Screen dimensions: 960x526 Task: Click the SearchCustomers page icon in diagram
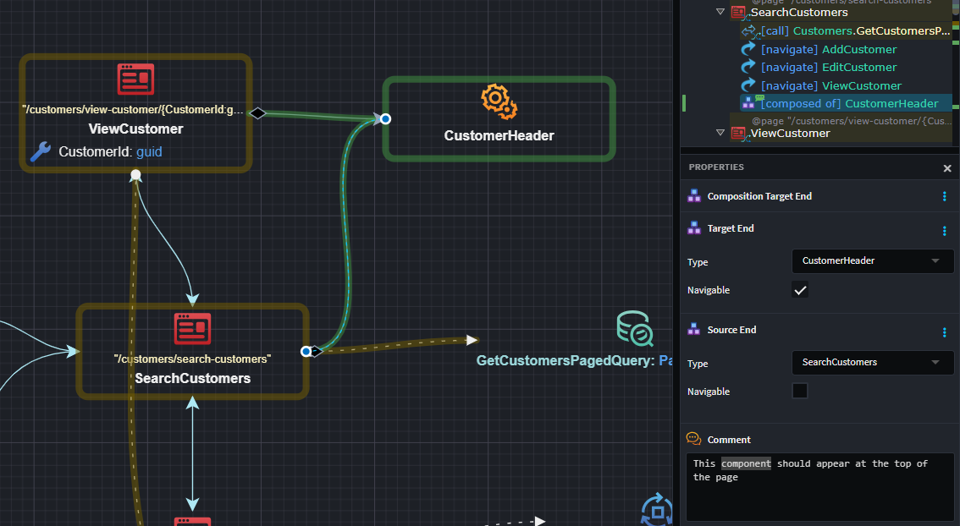192,329
